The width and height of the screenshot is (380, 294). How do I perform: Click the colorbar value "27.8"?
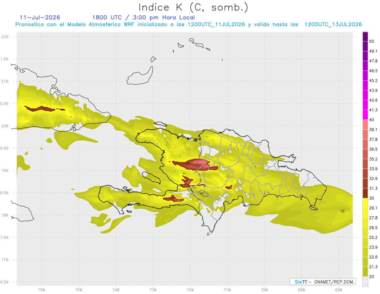373,218
